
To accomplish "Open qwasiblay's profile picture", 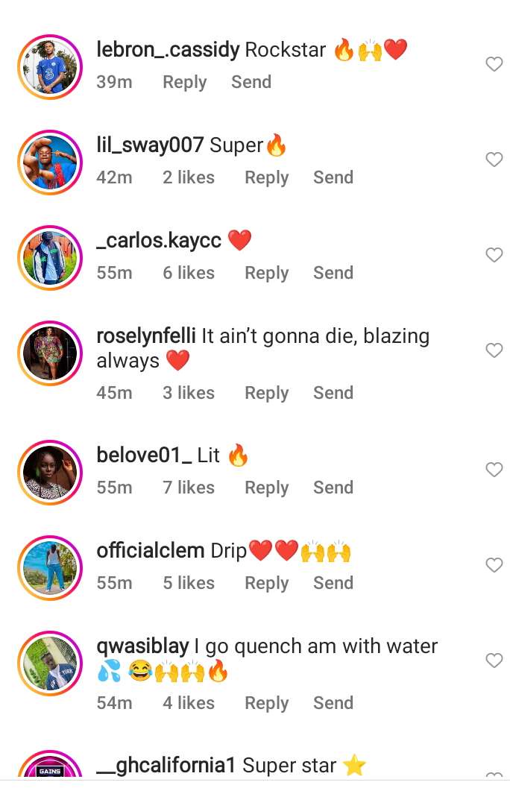I will click(x=50, y=663).
